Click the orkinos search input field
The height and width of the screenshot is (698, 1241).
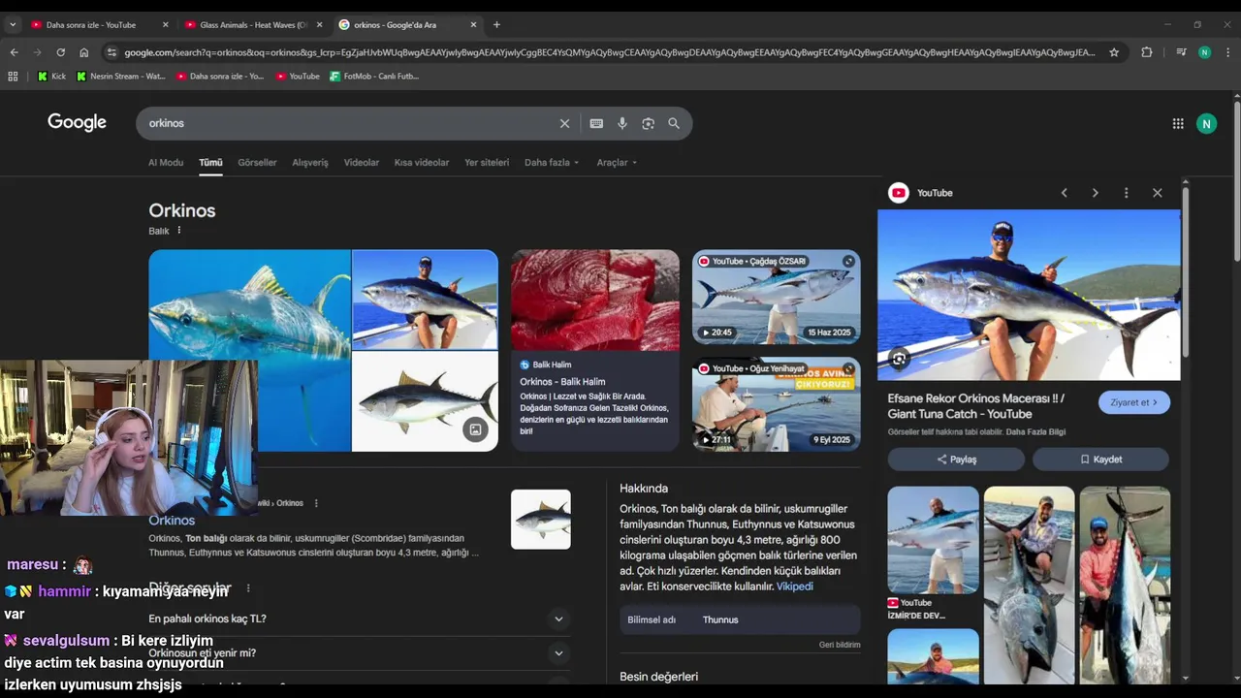tap(349, 123)
